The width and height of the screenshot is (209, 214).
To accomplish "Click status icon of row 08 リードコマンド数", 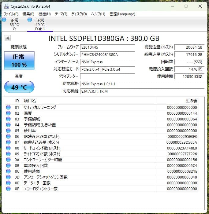I will click(8, 148).
